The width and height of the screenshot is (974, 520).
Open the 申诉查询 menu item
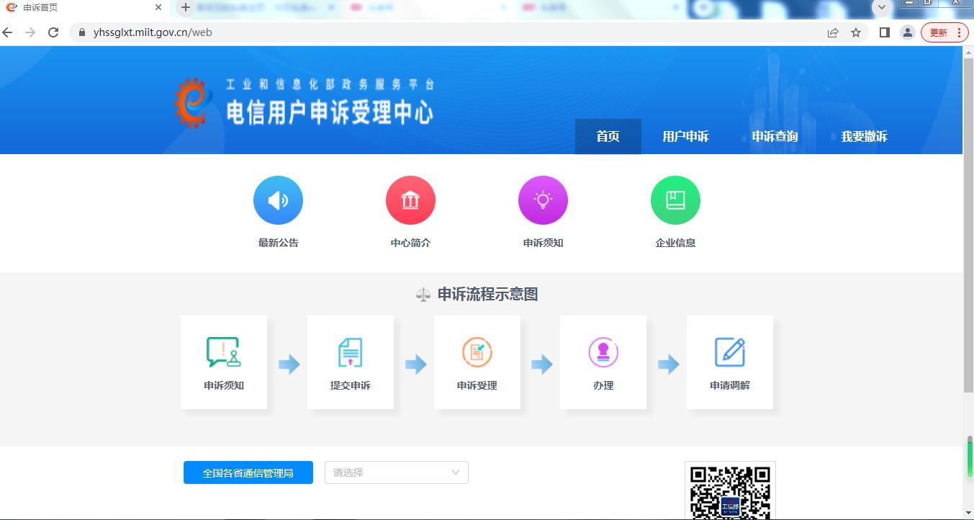click(775, 136)
